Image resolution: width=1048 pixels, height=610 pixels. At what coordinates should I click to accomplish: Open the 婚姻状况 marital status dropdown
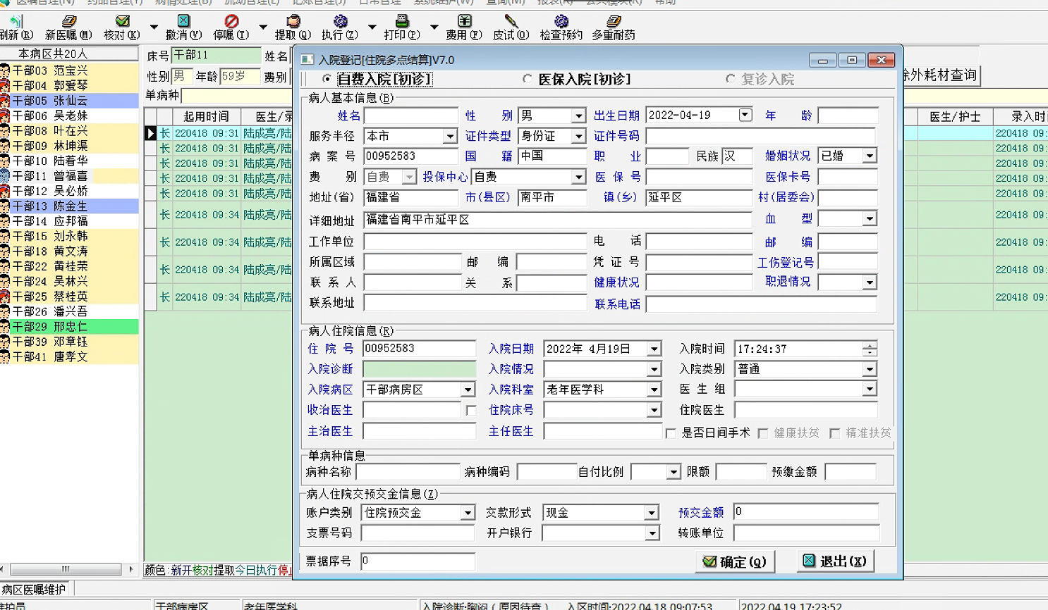tap(870, 156)
